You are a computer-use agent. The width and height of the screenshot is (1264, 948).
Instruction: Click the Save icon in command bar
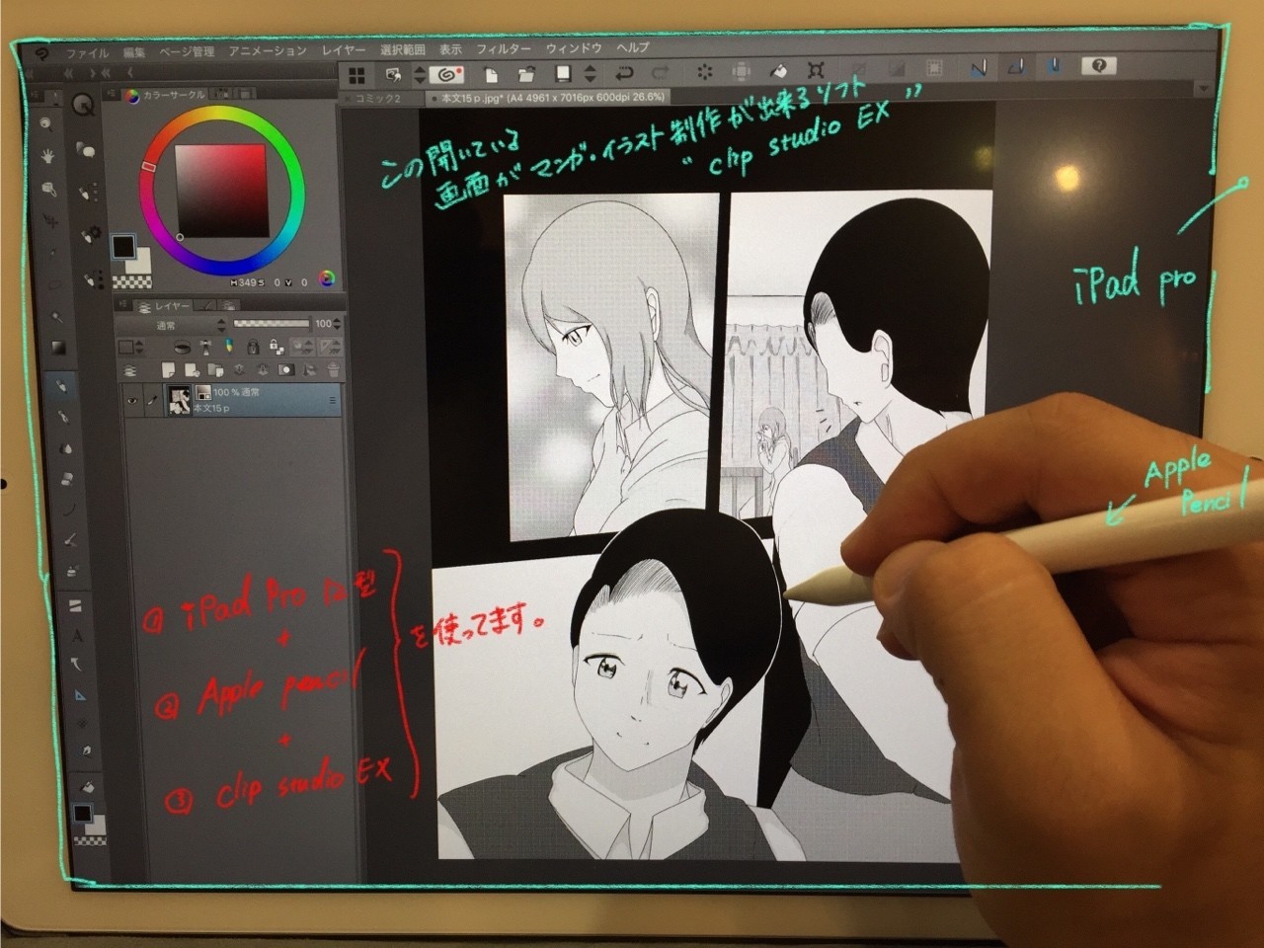(563, 73)
